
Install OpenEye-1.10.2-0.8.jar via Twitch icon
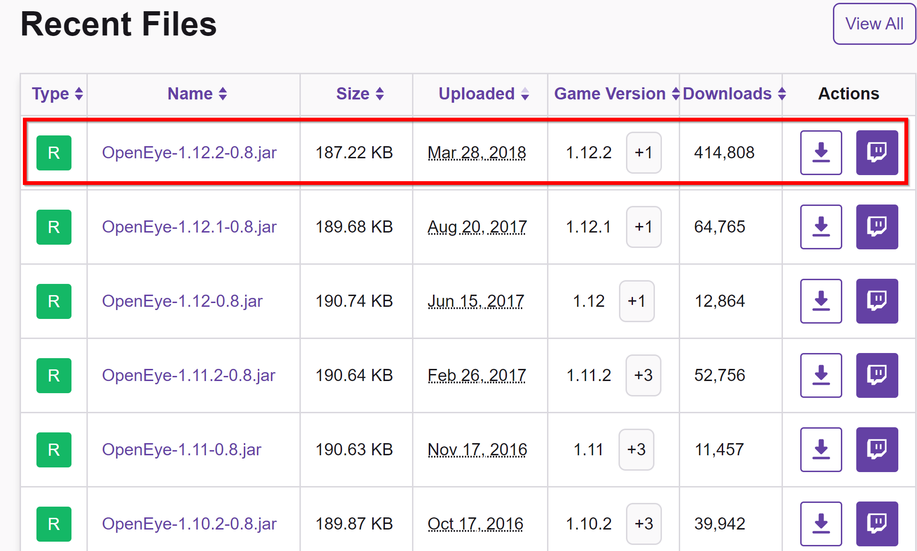[877, 524]
